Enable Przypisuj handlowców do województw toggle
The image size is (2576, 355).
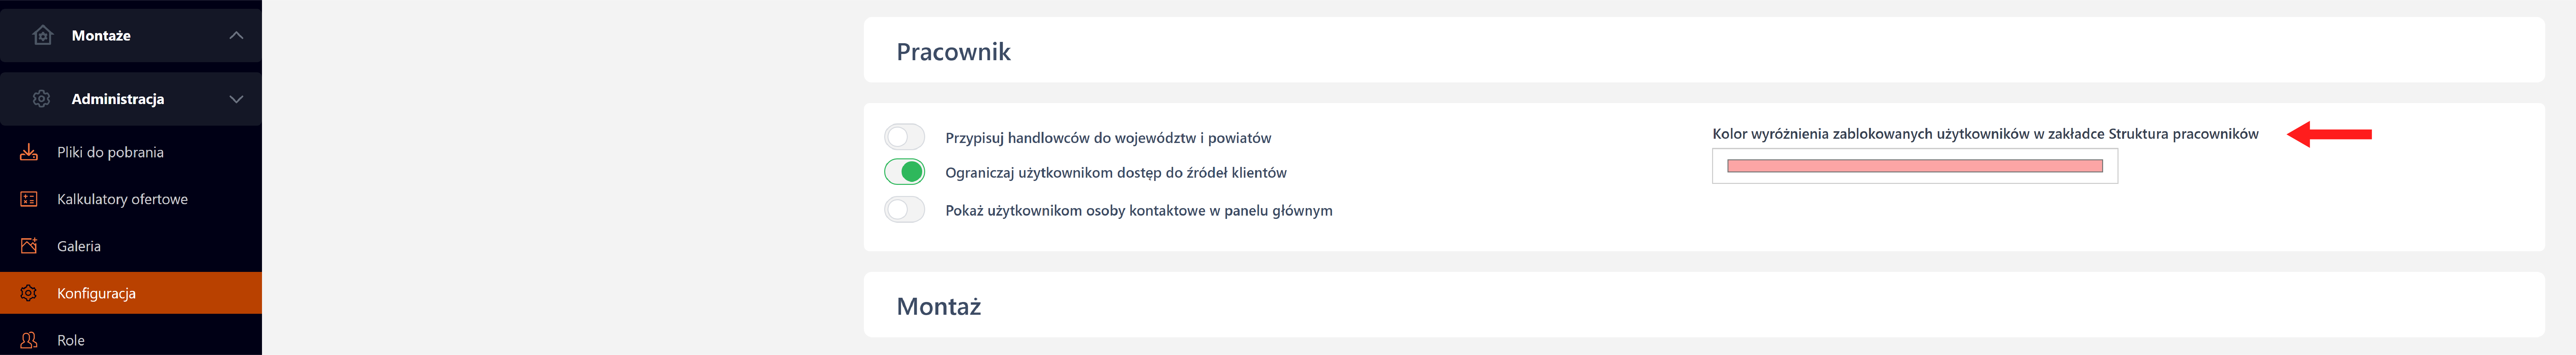904,137
